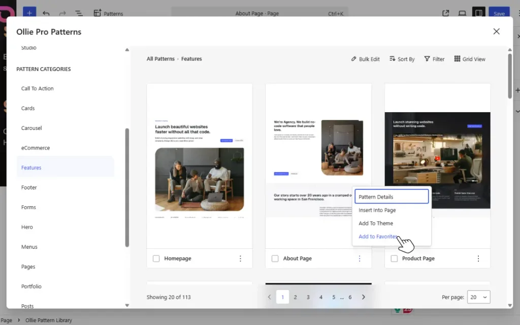Go to next pagination page arrow
The image size is (520, 325).
[x=363, y=297]
